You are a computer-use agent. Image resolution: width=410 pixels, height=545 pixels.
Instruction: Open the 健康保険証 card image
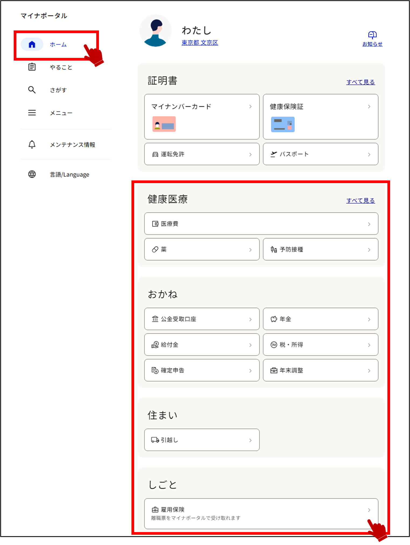click(283, 124)
